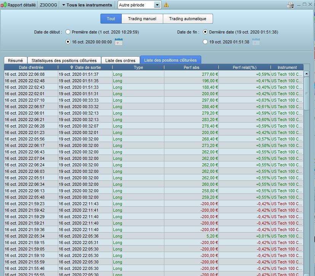315x276 pixels.
Task: Sort by the Perf abs column header
Action: click(x=191, y=67)
